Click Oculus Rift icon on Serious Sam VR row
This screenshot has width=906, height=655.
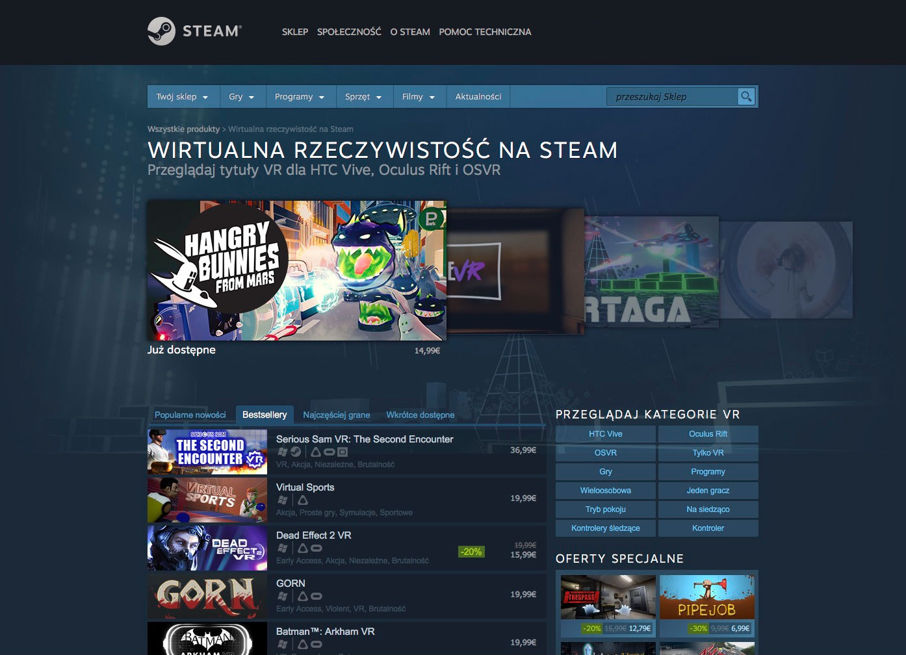330,452
